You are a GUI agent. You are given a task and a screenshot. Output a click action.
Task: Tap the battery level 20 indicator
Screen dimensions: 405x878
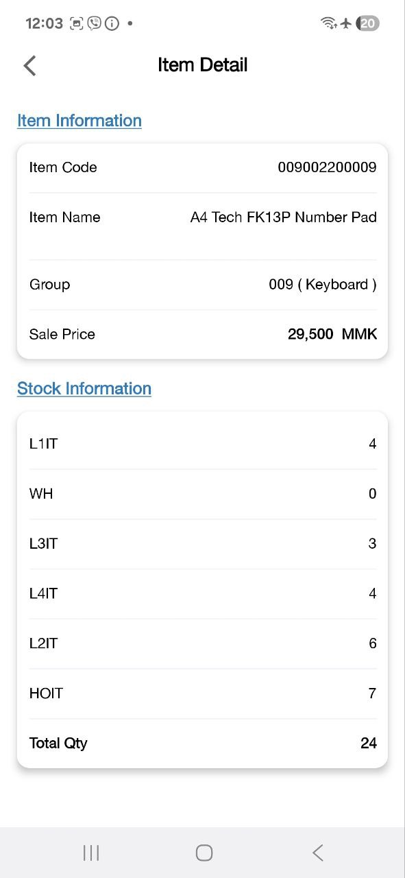pyautogui.click(x=368, y=23)
